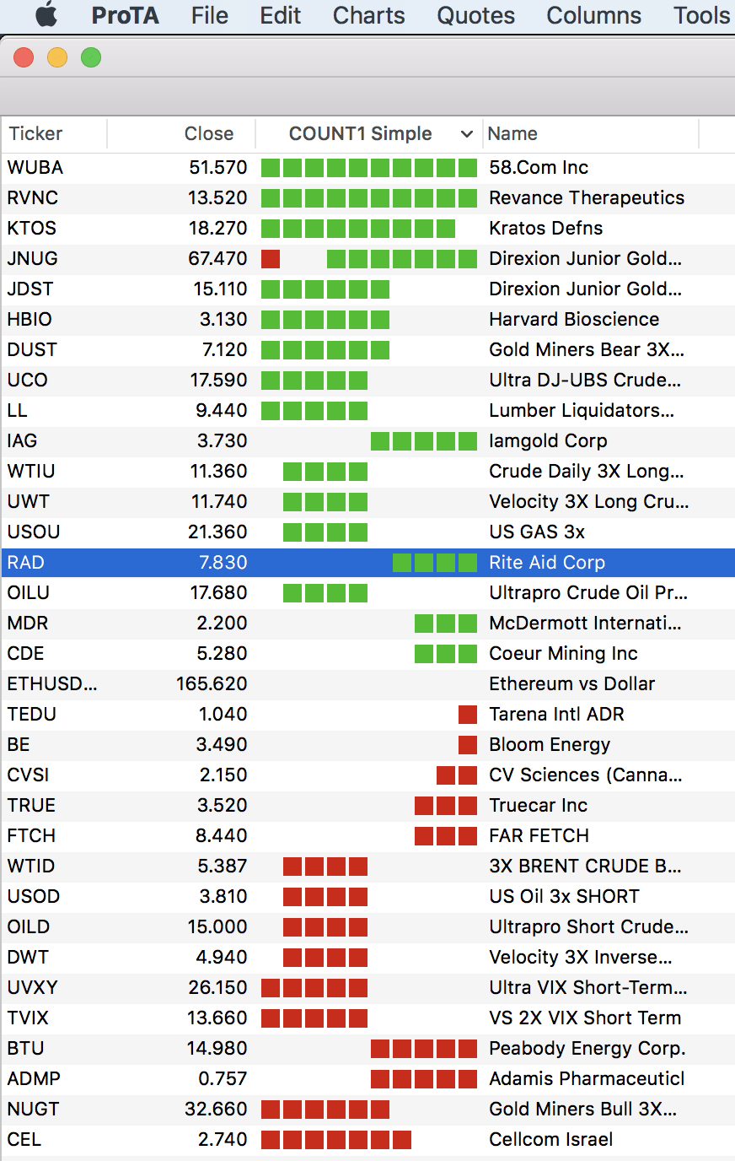Click Bloom Energy name

(x=550, y=744)
